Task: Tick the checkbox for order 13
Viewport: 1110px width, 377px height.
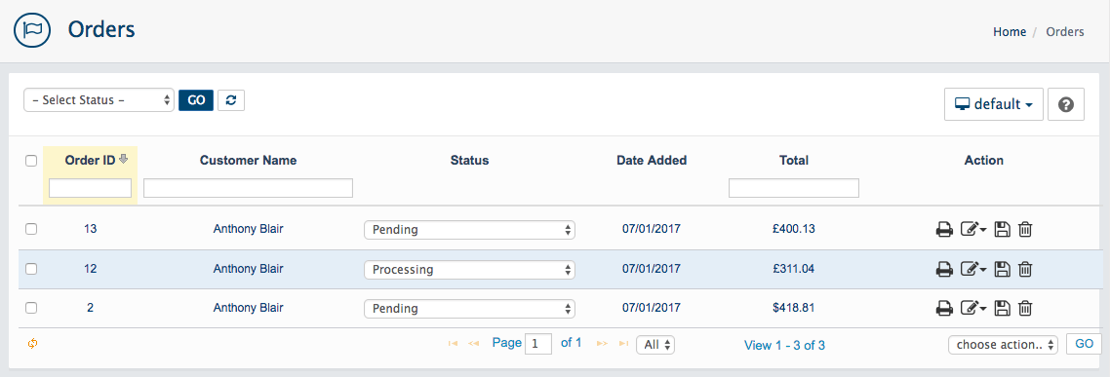Action: [31, 229]
